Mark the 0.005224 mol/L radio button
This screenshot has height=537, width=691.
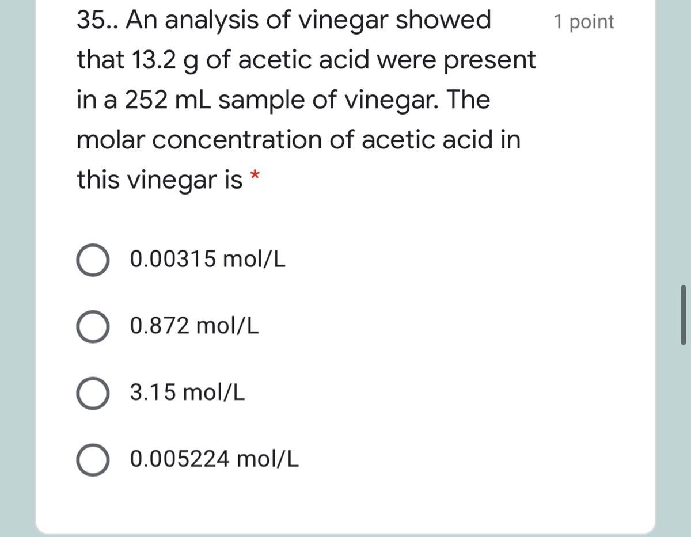[92, 459]
